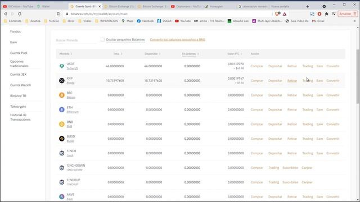
Task: Click Canjear in the 1INCHUP row
Action: 307,182
